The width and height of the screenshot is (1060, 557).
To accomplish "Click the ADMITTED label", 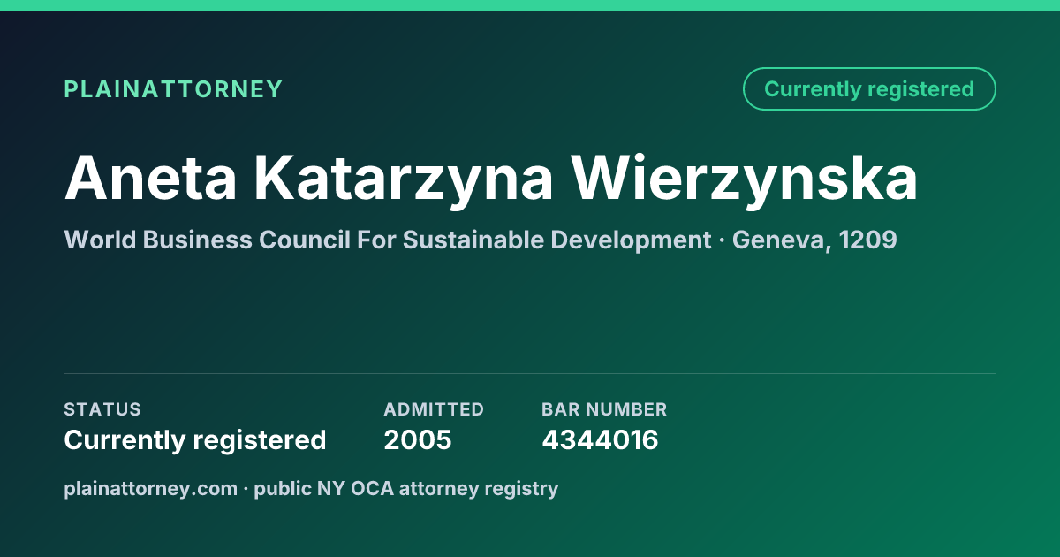I will pyautogui.click(x=434, y=409).
